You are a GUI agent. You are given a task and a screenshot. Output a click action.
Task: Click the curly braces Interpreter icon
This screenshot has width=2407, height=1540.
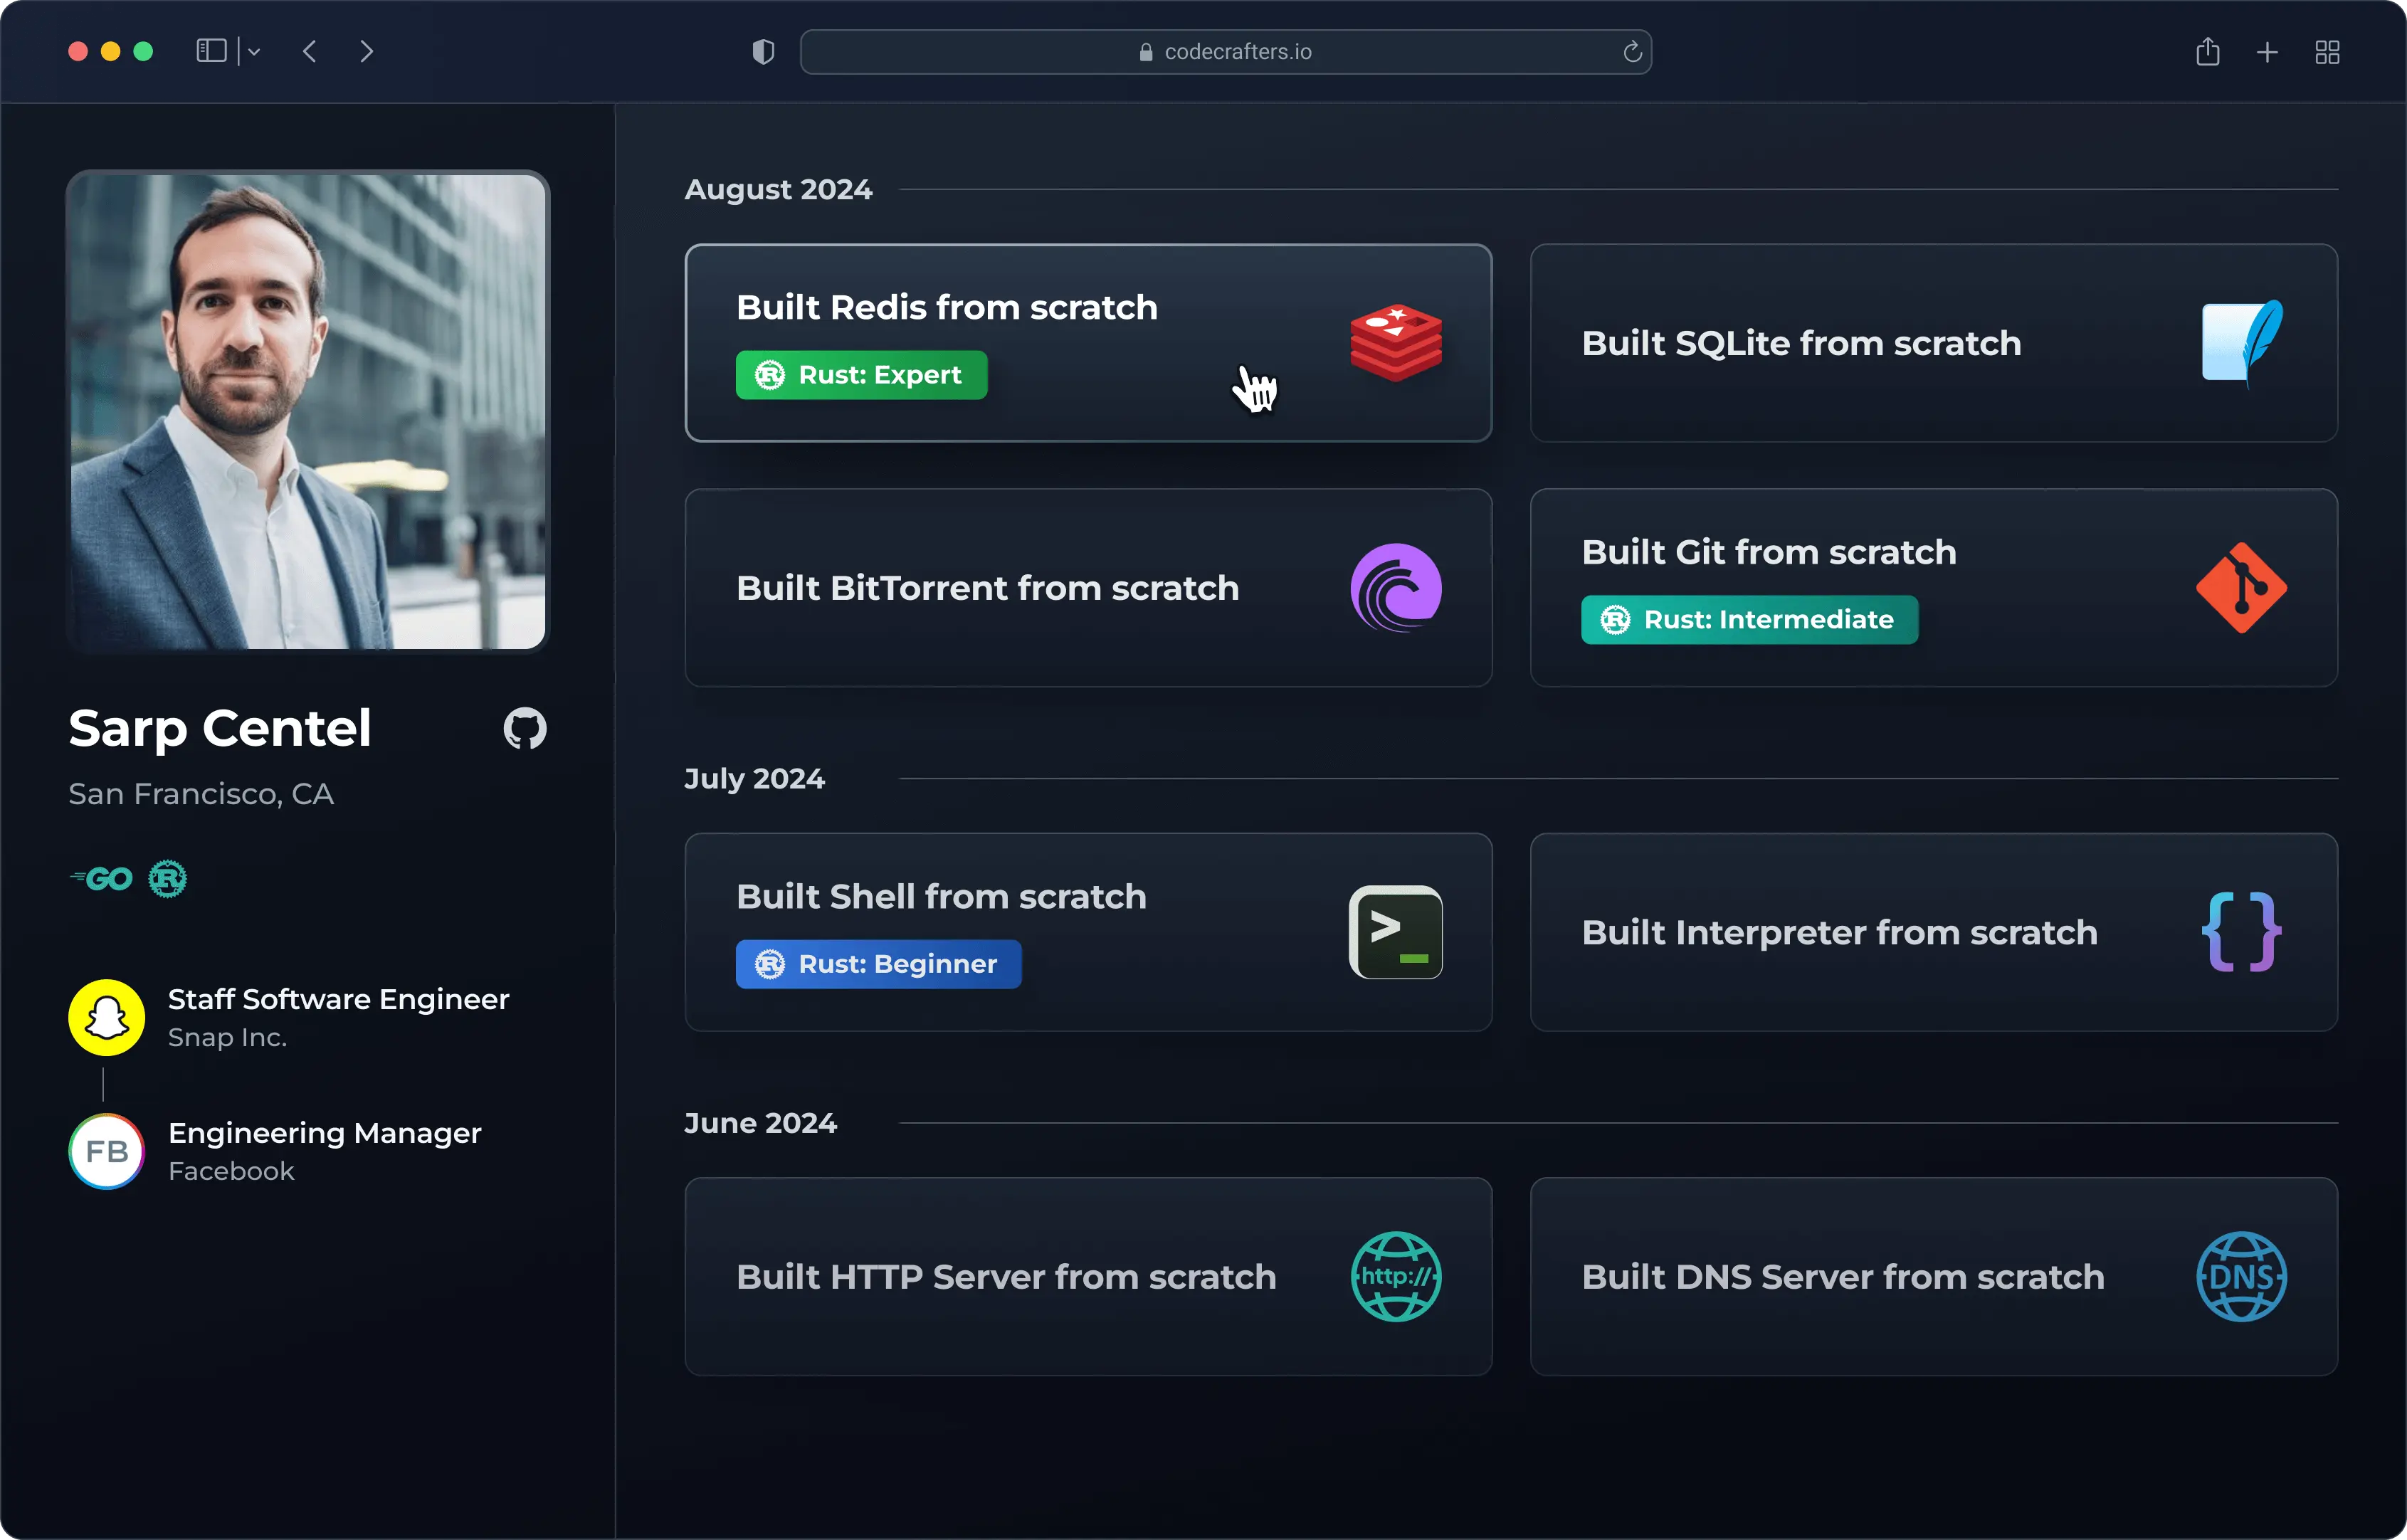point(2240,932)
